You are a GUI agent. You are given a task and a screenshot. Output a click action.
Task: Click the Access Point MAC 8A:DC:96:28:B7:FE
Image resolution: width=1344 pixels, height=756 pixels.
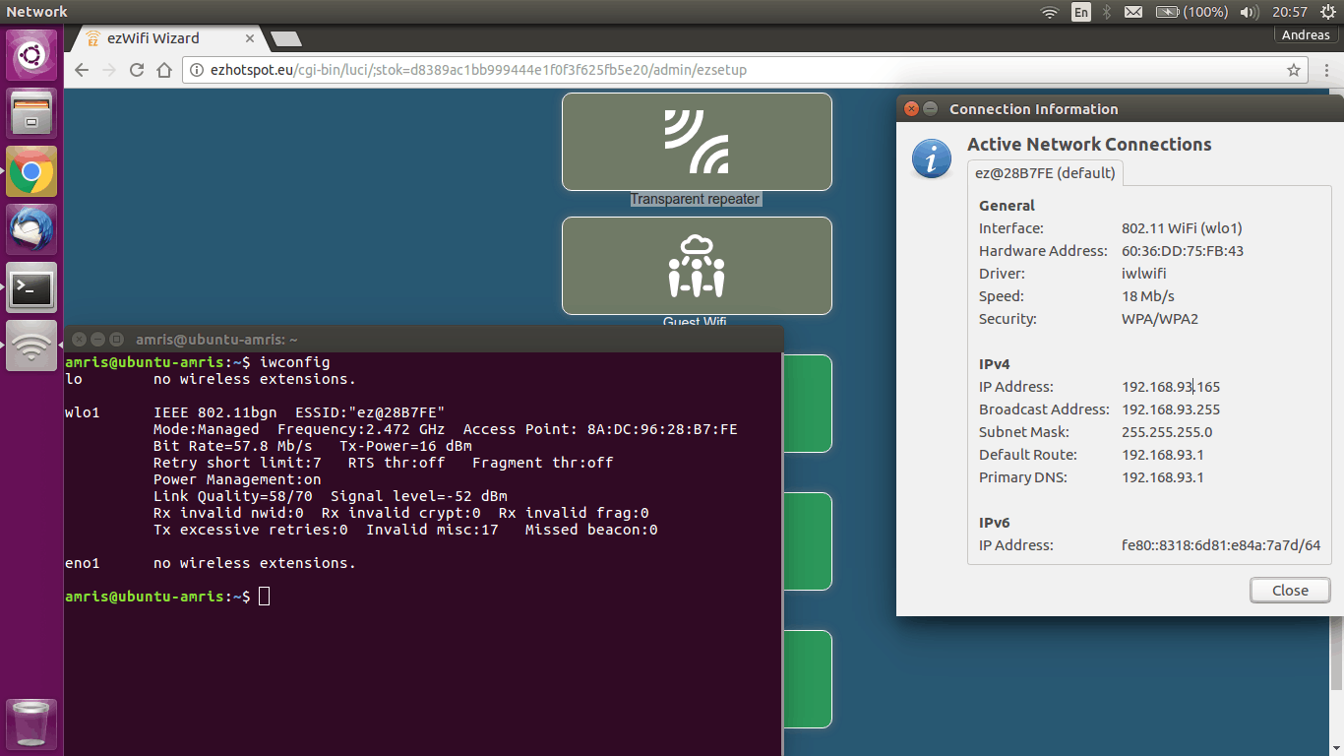[600, 429]
